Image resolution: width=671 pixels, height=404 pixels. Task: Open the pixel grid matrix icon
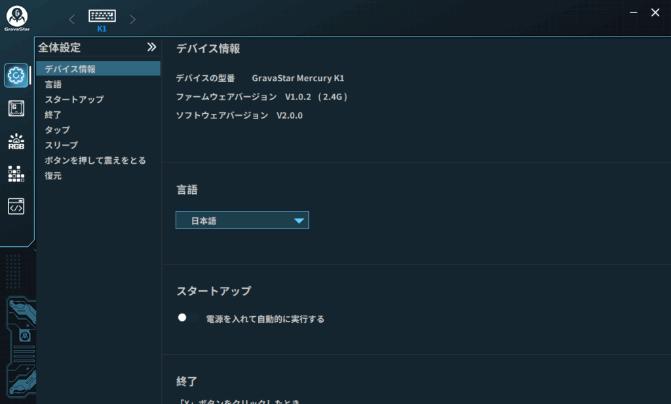(x=16, y=174)
